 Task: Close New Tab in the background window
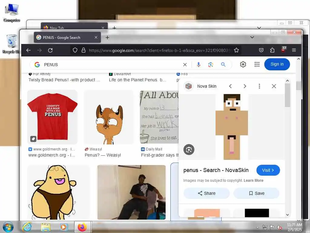coord(103,28)
